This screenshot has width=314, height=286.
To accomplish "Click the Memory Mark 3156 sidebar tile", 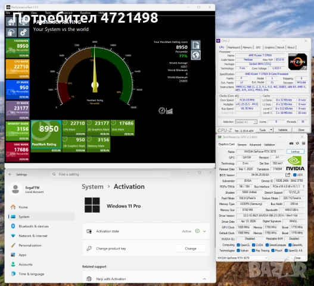I will coord(18,131).
